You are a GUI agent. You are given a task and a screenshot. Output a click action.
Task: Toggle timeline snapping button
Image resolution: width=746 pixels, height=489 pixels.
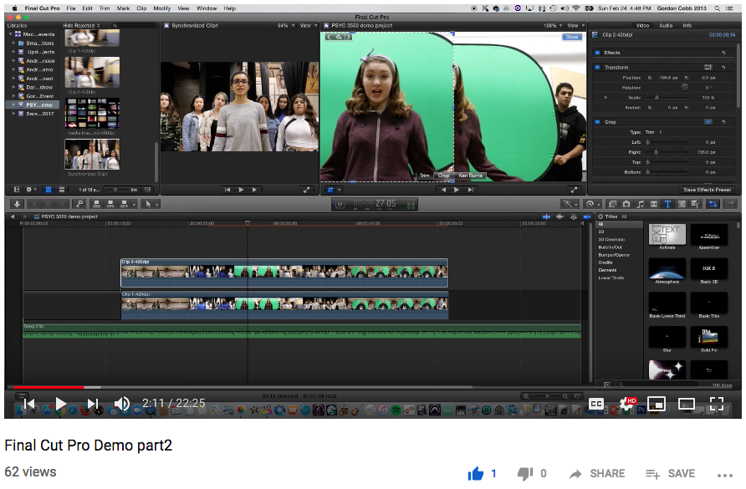(587, 216)
